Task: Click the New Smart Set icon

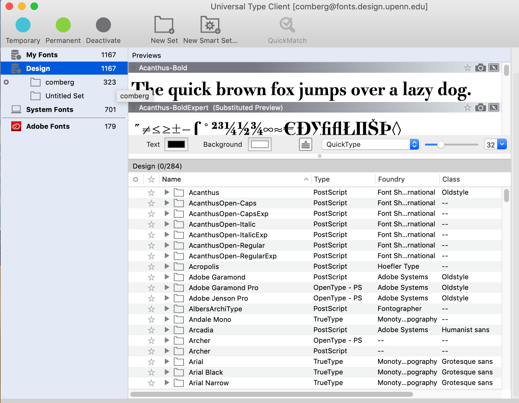Action: pyautogui.click(x=210, y=25)
